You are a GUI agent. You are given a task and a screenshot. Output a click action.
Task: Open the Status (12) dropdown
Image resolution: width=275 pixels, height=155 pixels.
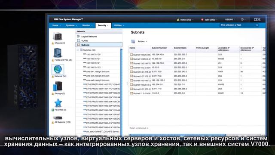193,20
